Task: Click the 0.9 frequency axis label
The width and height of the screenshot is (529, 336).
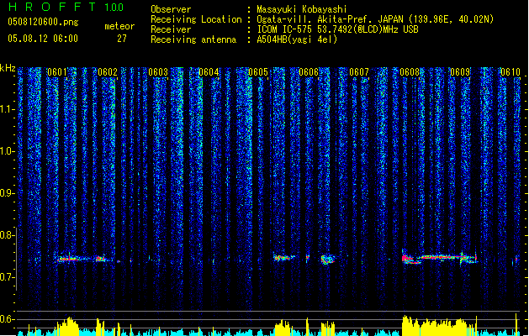Action: 8,193
